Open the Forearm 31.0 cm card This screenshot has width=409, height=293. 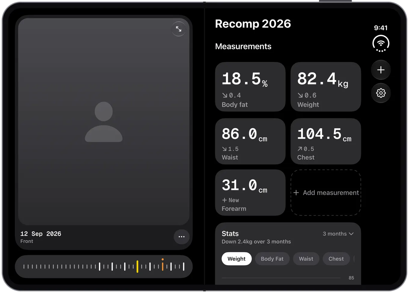click(250, 193)
